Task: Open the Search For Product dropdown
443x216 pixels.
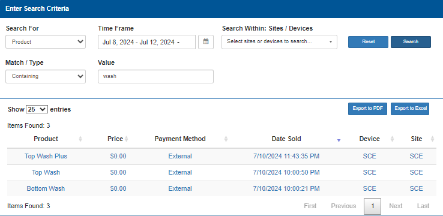Action: pos(46,42)
